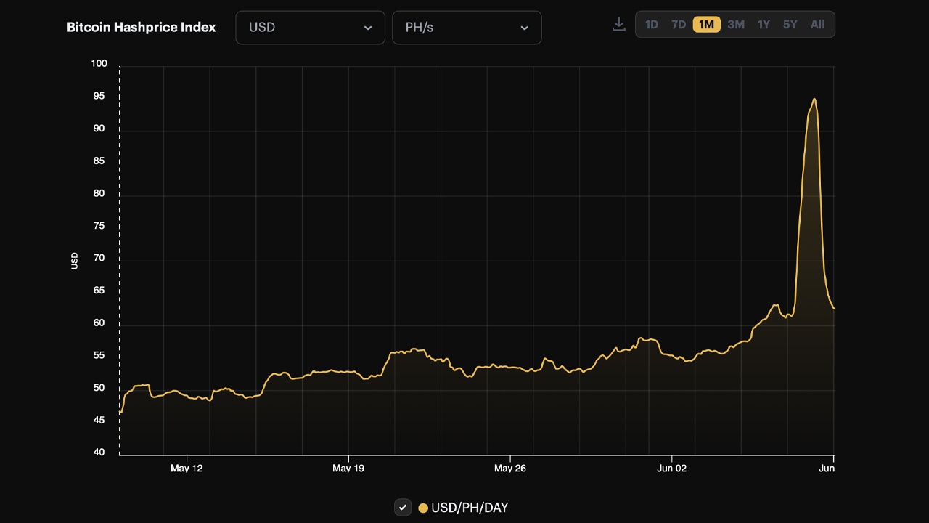
Task: Click the May 19 date label
Action: (x=349, y=469)
